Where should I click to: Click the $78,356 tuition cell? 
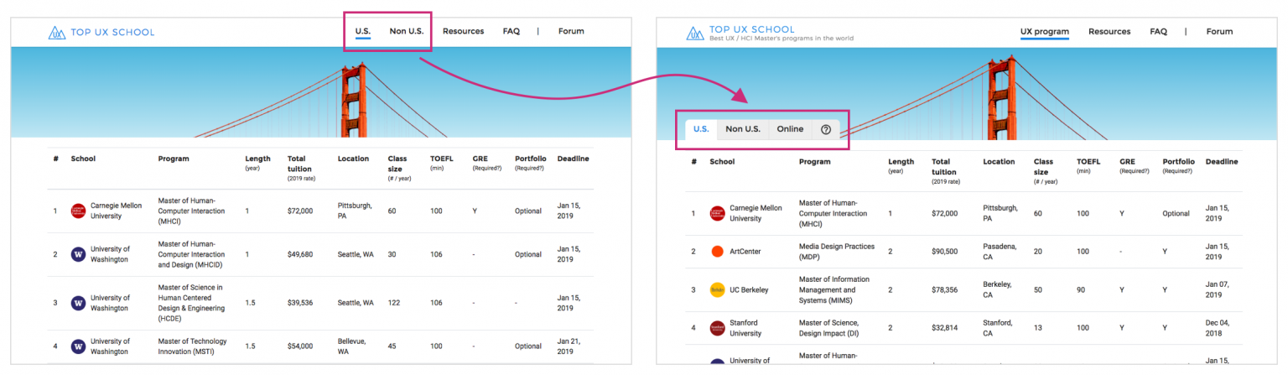coord(944,289)
